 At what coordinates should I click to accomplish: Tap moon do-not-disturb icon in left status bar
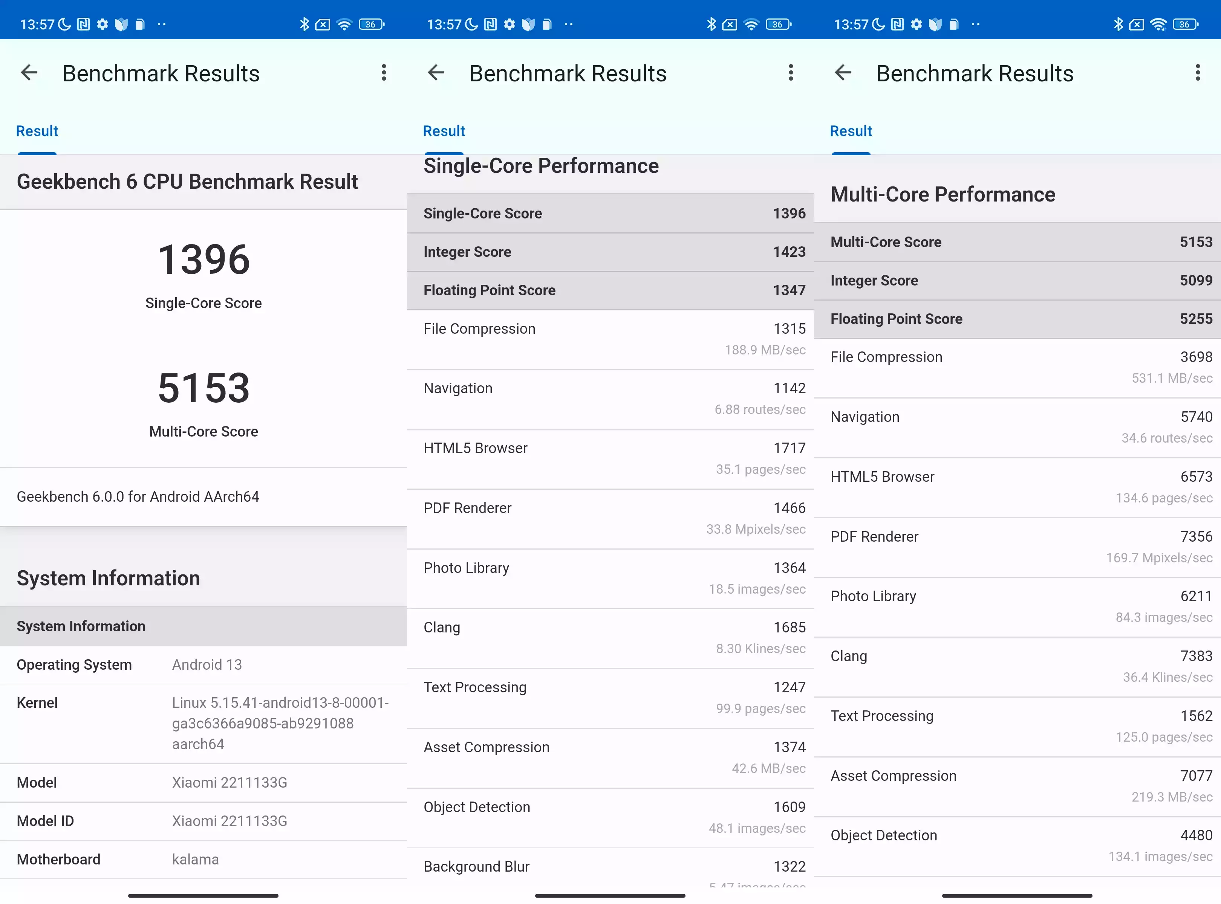[x=64, y=24]
